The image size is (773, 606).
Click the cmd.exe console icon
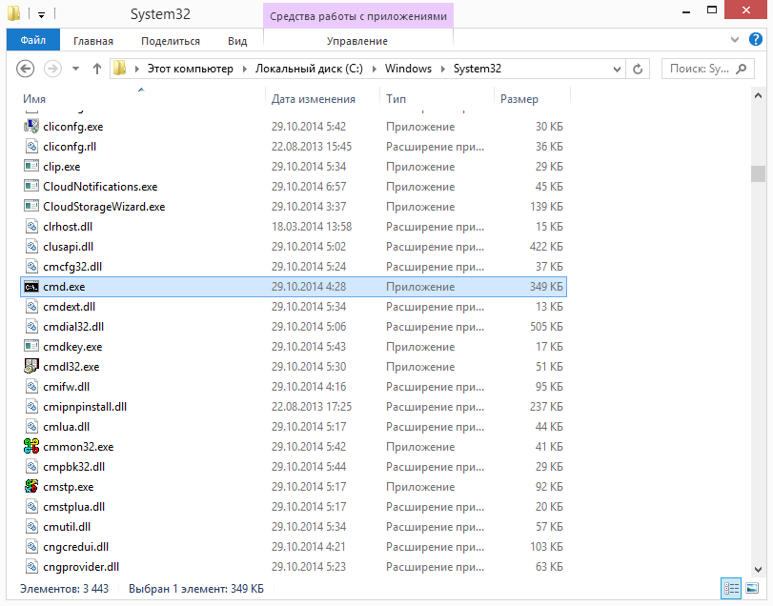click(x=31, y=286)
